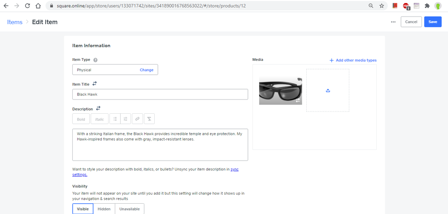The width and height of the screenshot is (448, 214).
Task: Set item visibility to Hidden
Action: tap(104, 209)
